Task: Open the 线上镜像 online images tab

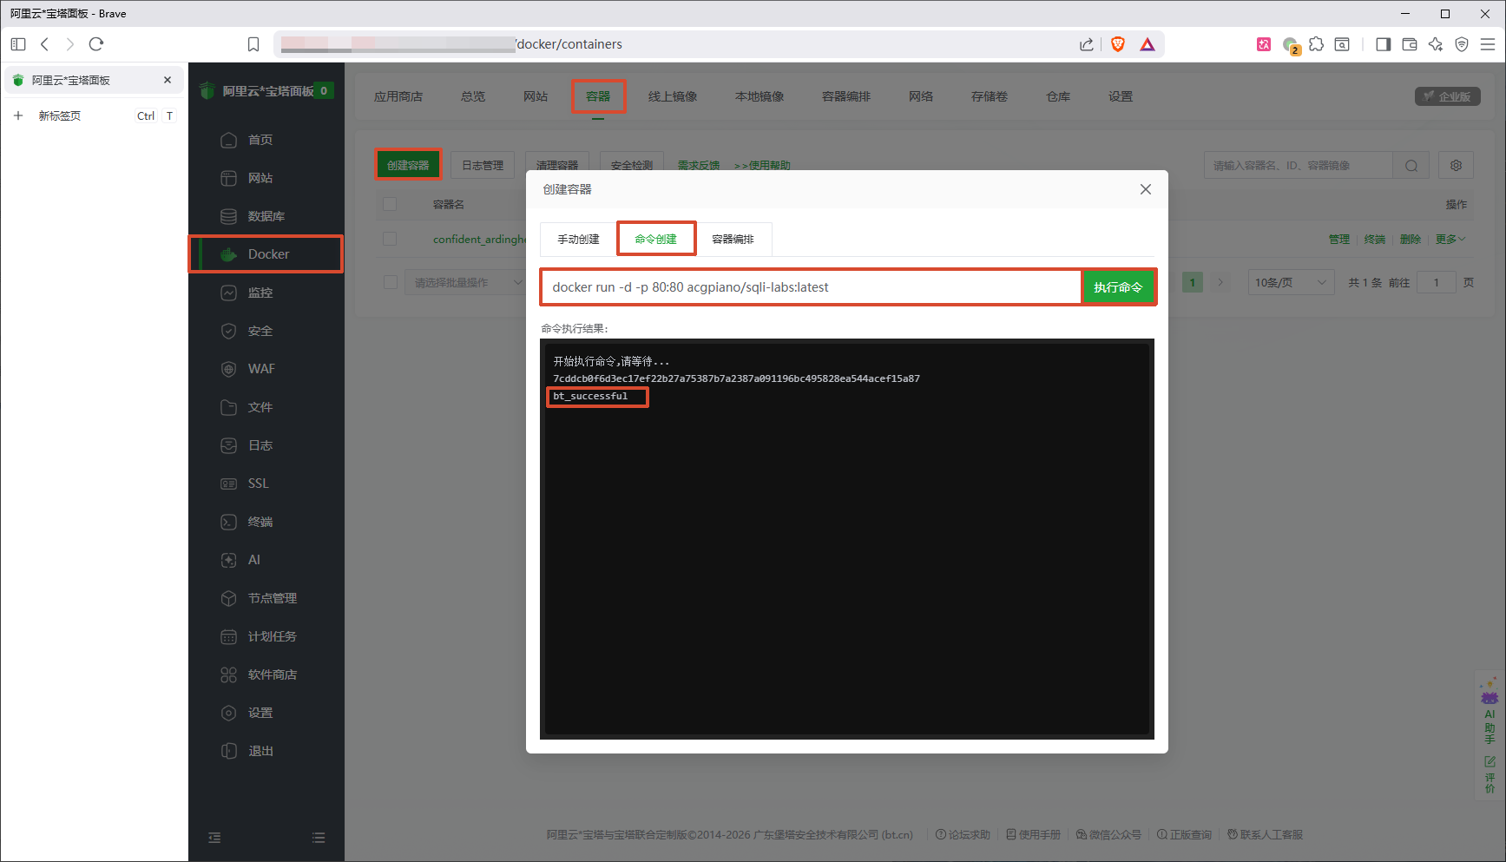Action: 673,96
